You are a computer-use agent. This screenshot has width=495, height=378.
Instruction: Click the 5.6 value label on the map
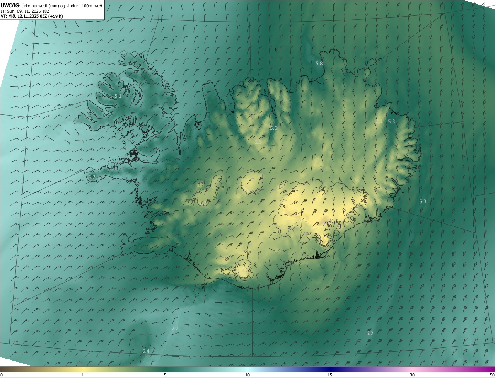pos(273,128)
